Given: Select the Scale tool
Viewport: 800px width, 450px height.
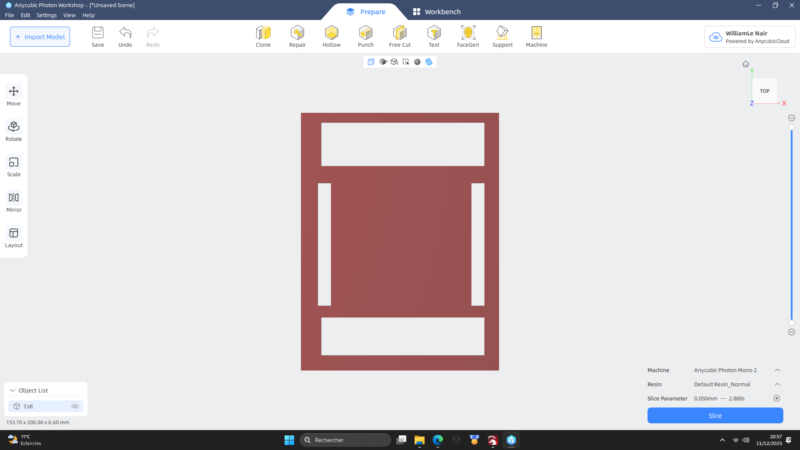Looking at the screenshot, I should (x=14, y=166).
